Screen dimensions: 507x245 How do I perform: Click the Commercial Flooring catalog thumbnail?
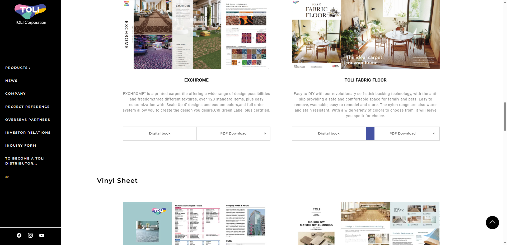tap(196, 224)
